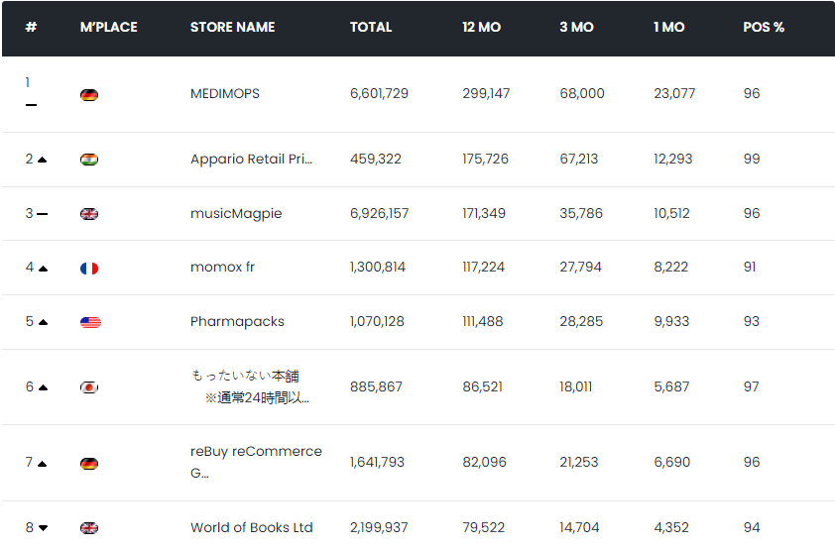Open the MEDIMOPS store link
The image size is (835, 548).
224,94
